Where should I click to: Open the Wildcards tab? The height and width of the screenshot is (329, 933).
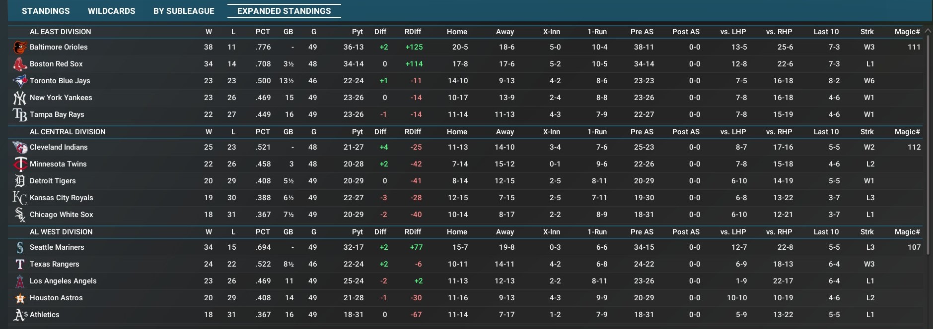pos(111,11)
